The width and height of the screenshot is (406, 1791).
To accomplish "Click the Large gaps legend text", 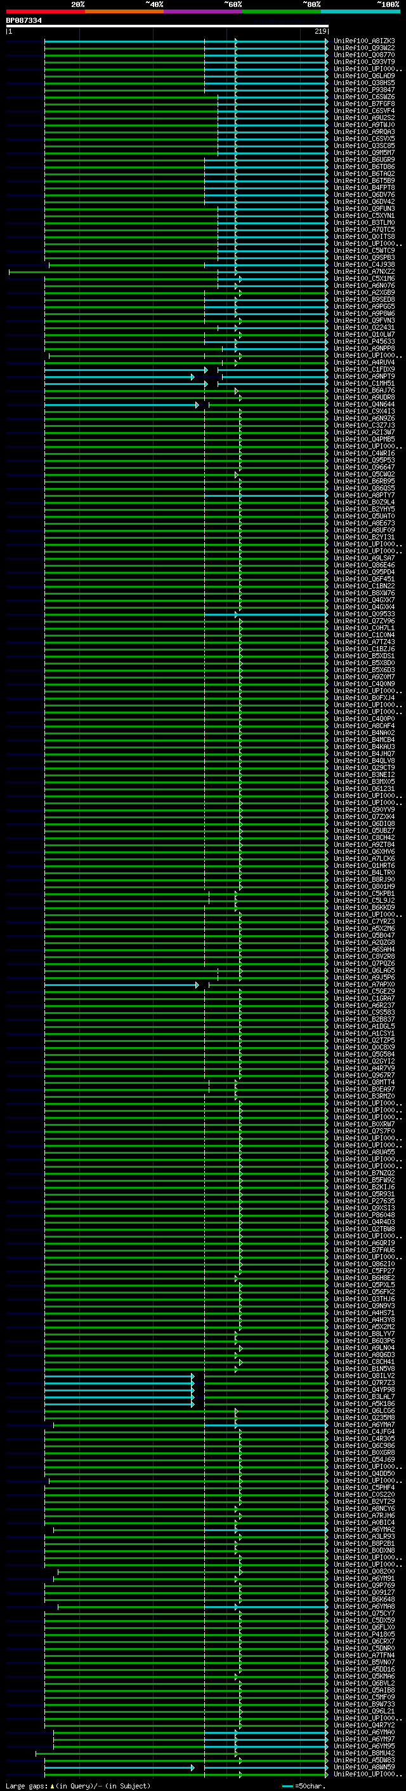I will pos(78,1785).
